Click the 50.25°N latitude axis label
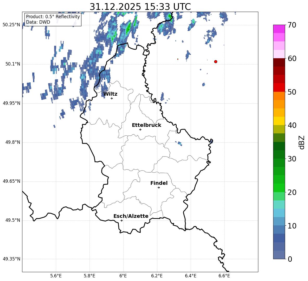Viewport: 308px width, 281px height. tap(11, 25)
